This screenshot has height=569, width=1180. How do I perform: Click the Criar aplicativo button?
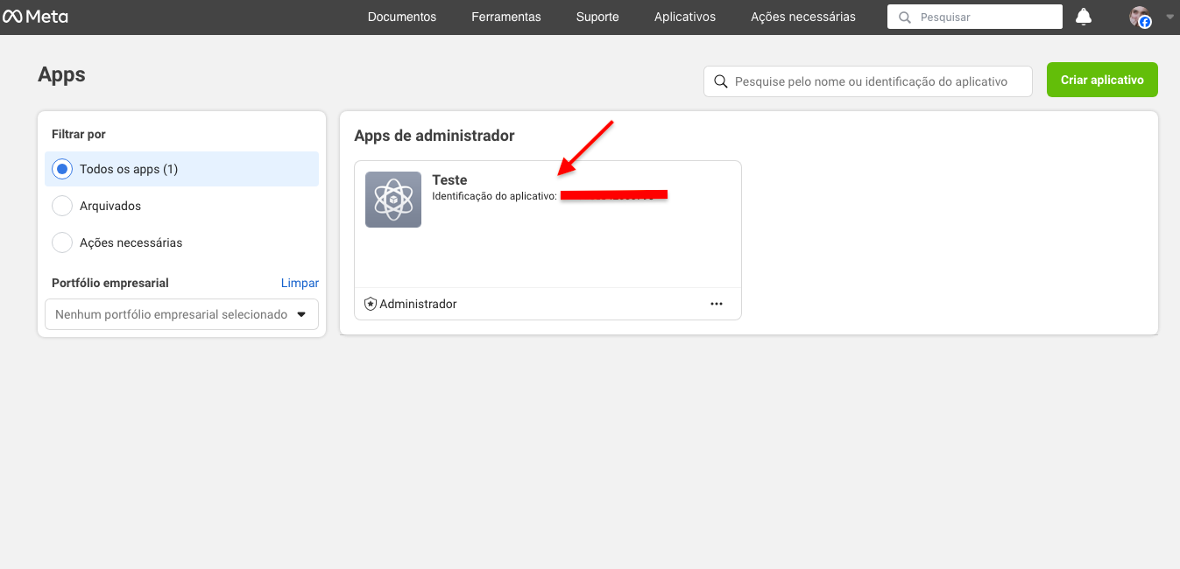pos(1102,80)
